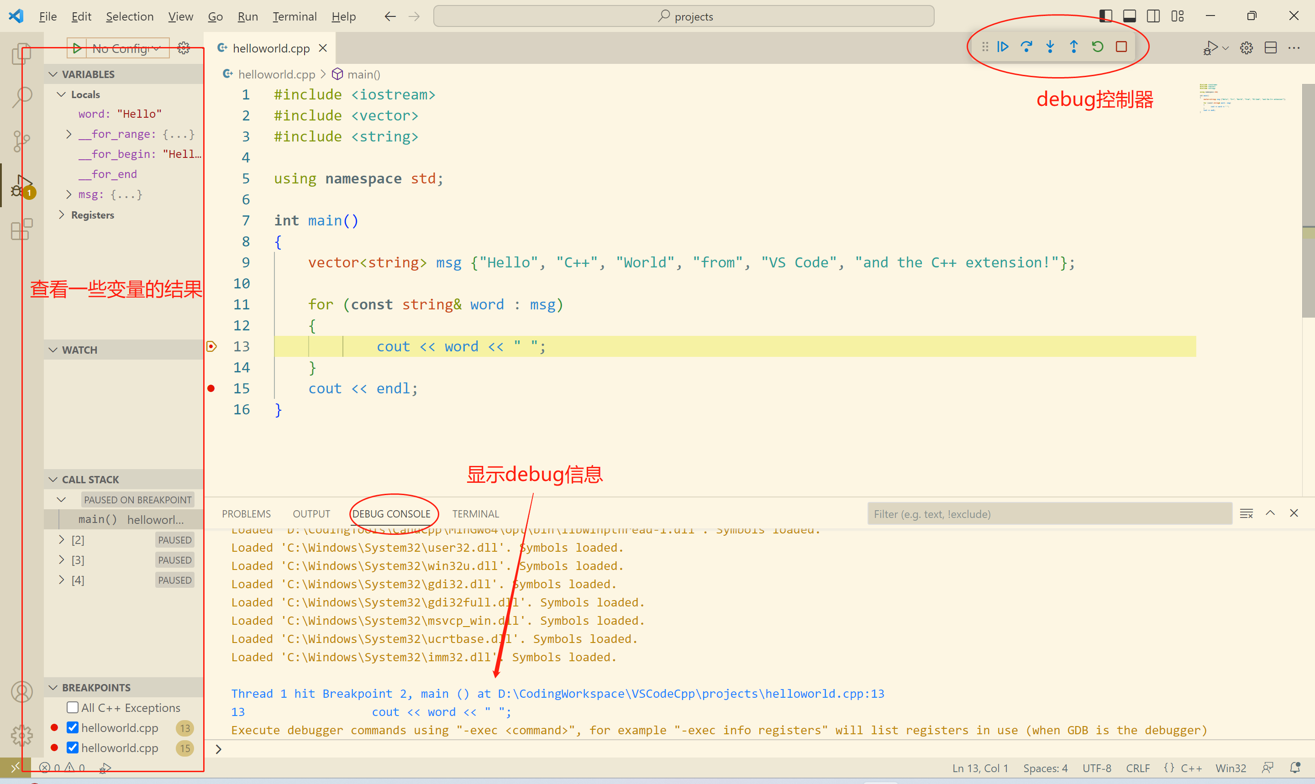Split the editor layout icon
This screenshot has height=784, width=1315.
click(x=1271, y=48)
